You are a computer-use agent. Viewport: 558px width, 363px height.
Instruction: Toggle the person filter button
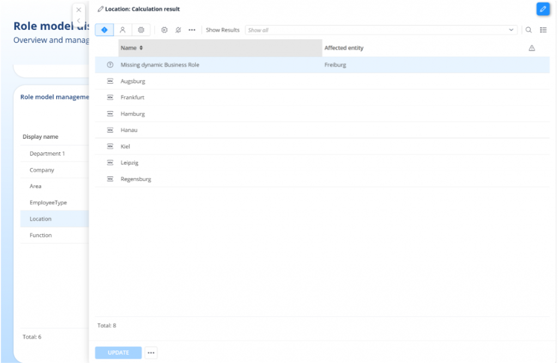pyautogui.click(x=123, y=30)
